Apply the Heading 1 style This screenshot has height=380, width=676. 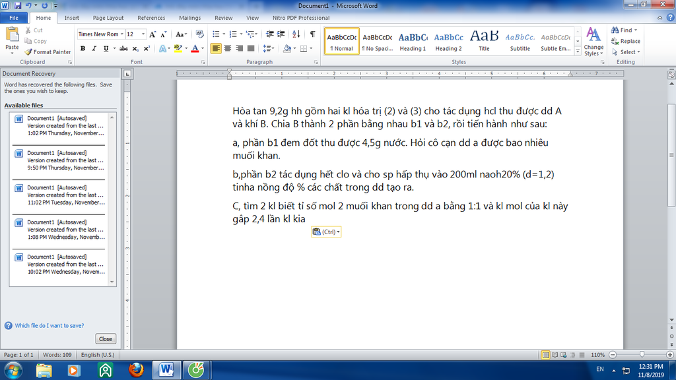(413, 42)
